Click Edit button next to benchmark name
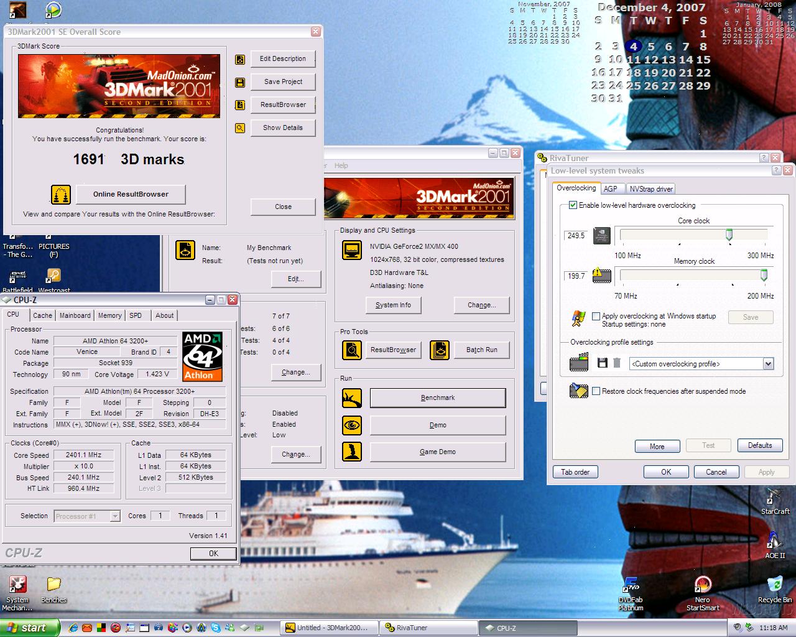The height and width of the screenshot is (637, 796). click(296, 279)
